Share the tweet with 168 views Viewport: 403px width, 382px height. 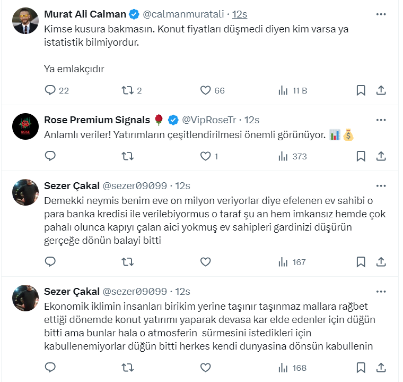pyautogui.click(x=380, y=367)
